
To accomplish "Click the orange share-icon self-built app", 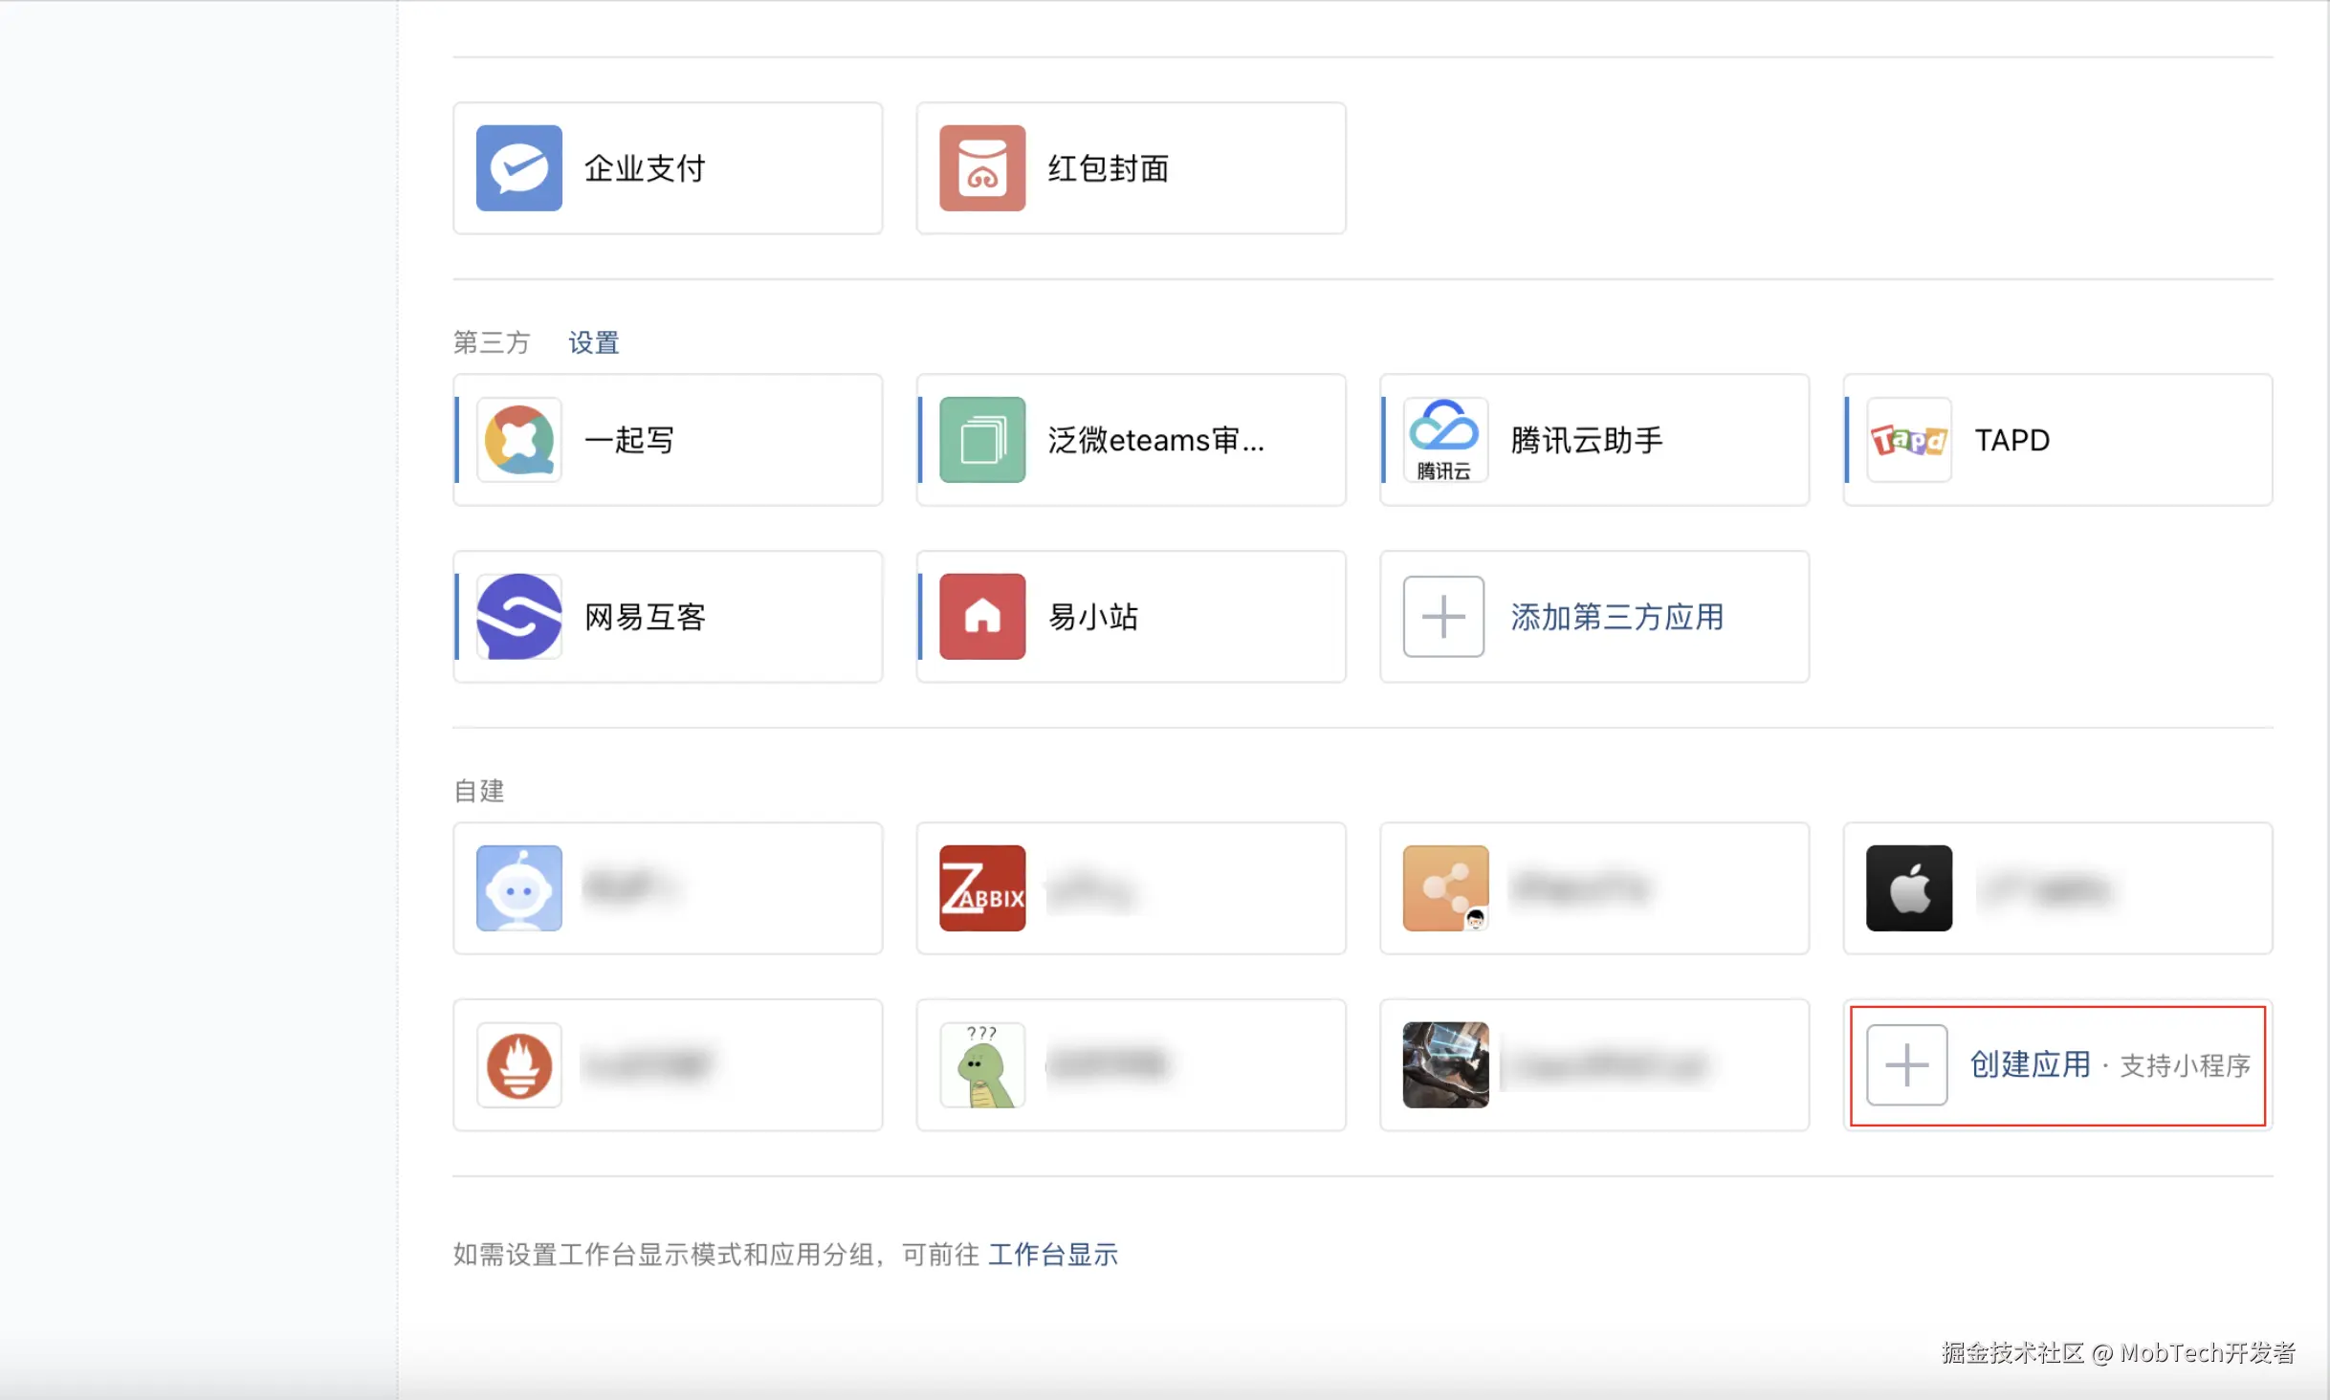I will (1444, 887).
